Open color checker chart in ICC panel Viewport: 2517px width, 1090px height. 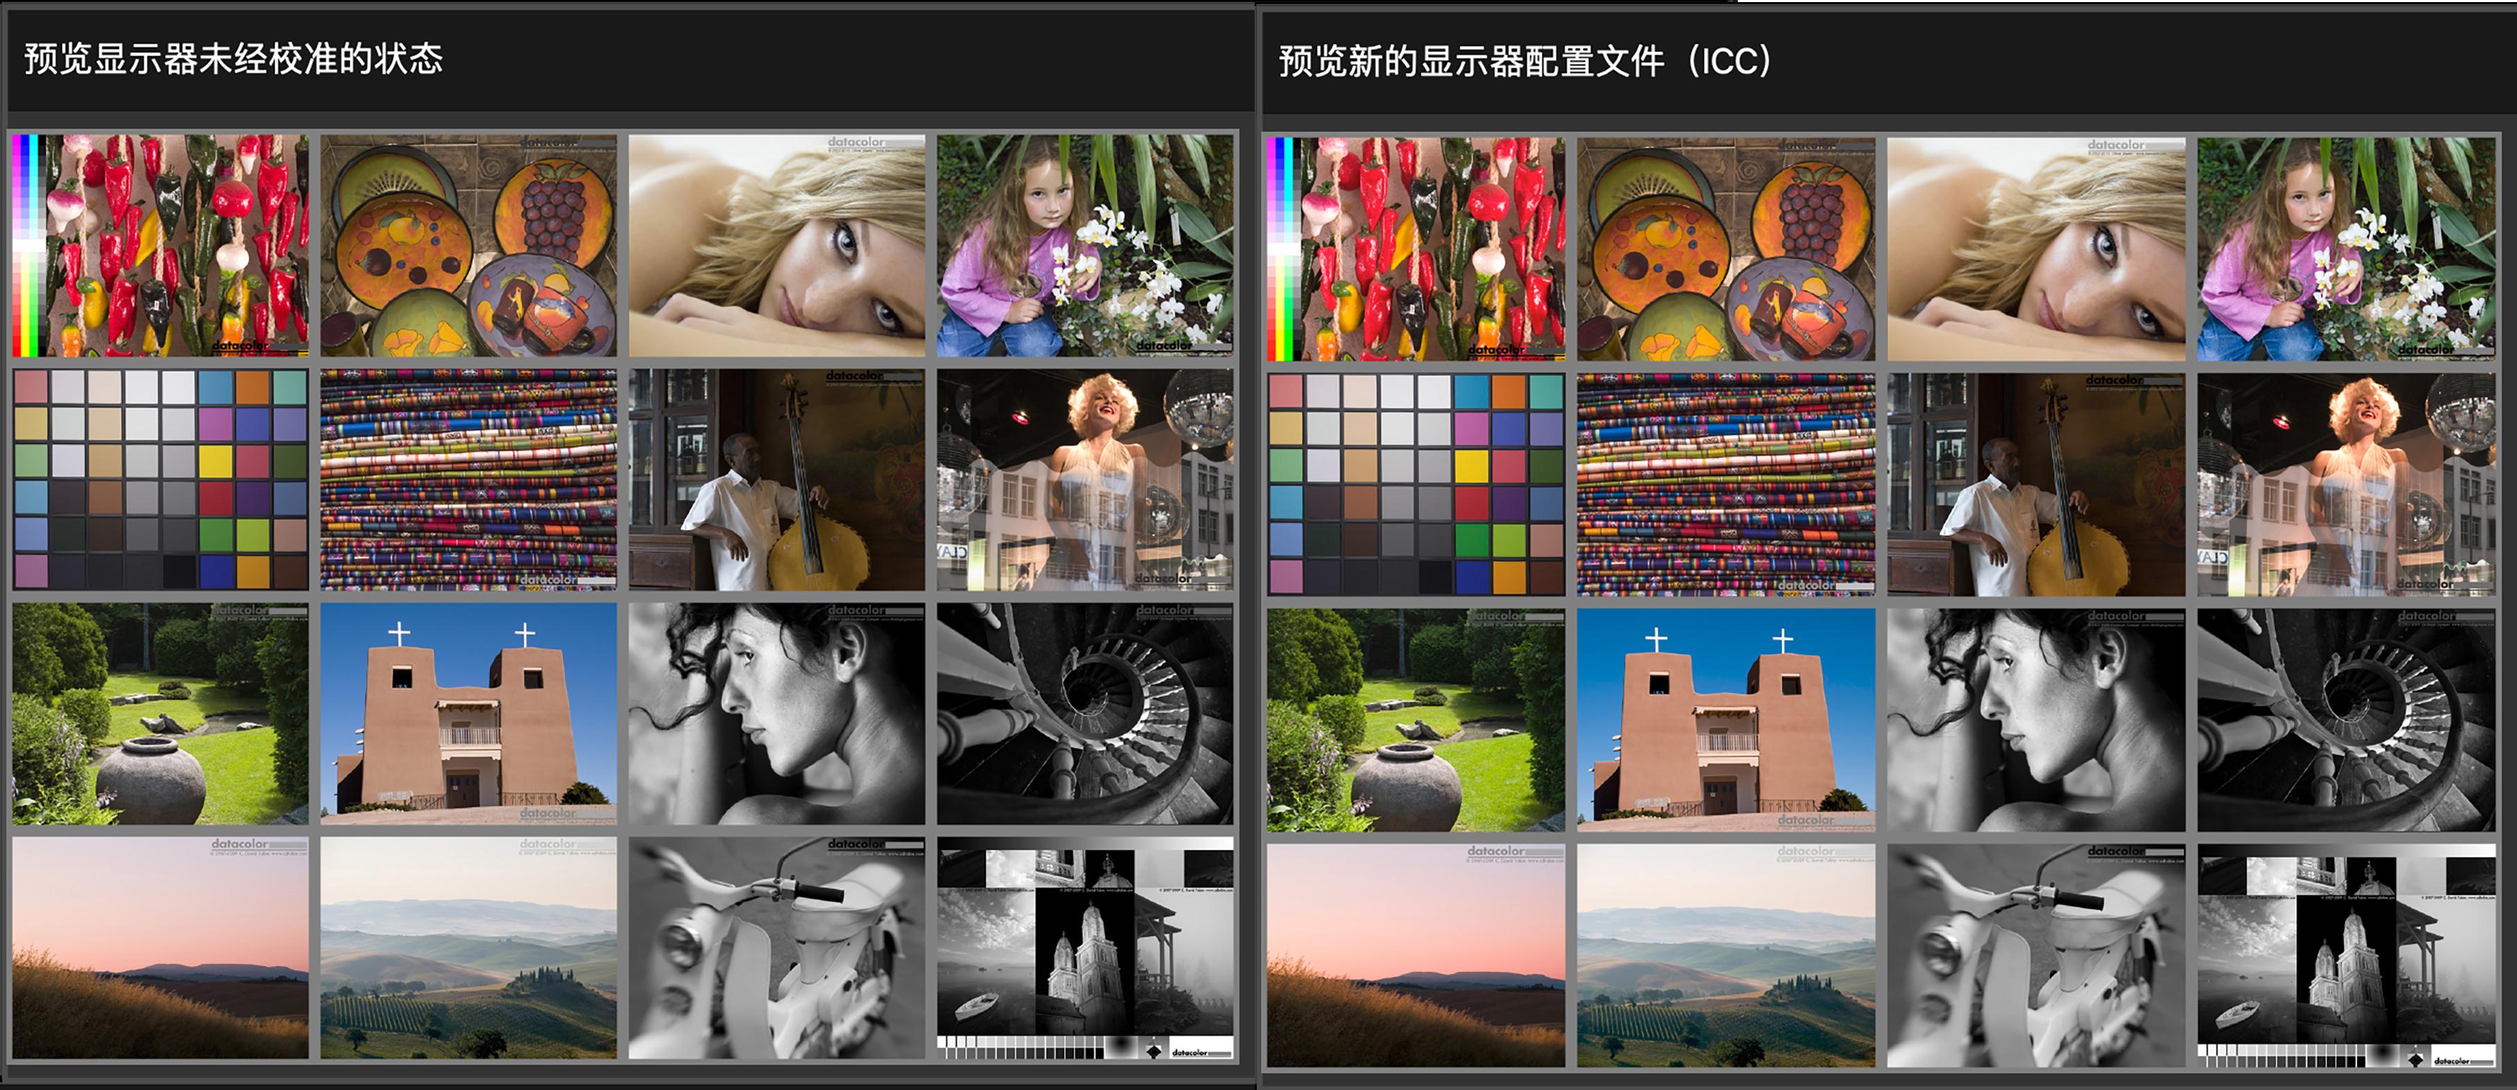click(1416, 484)
